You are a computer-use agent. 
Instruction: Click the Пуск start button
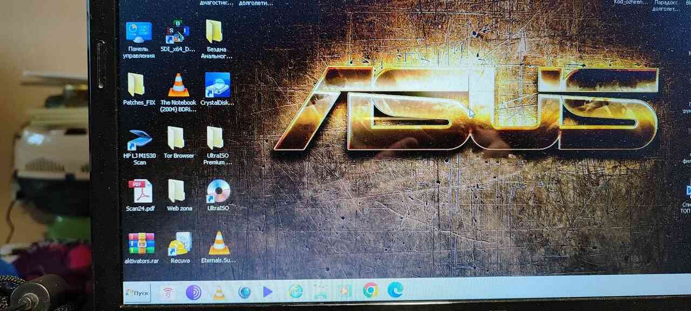138,292
